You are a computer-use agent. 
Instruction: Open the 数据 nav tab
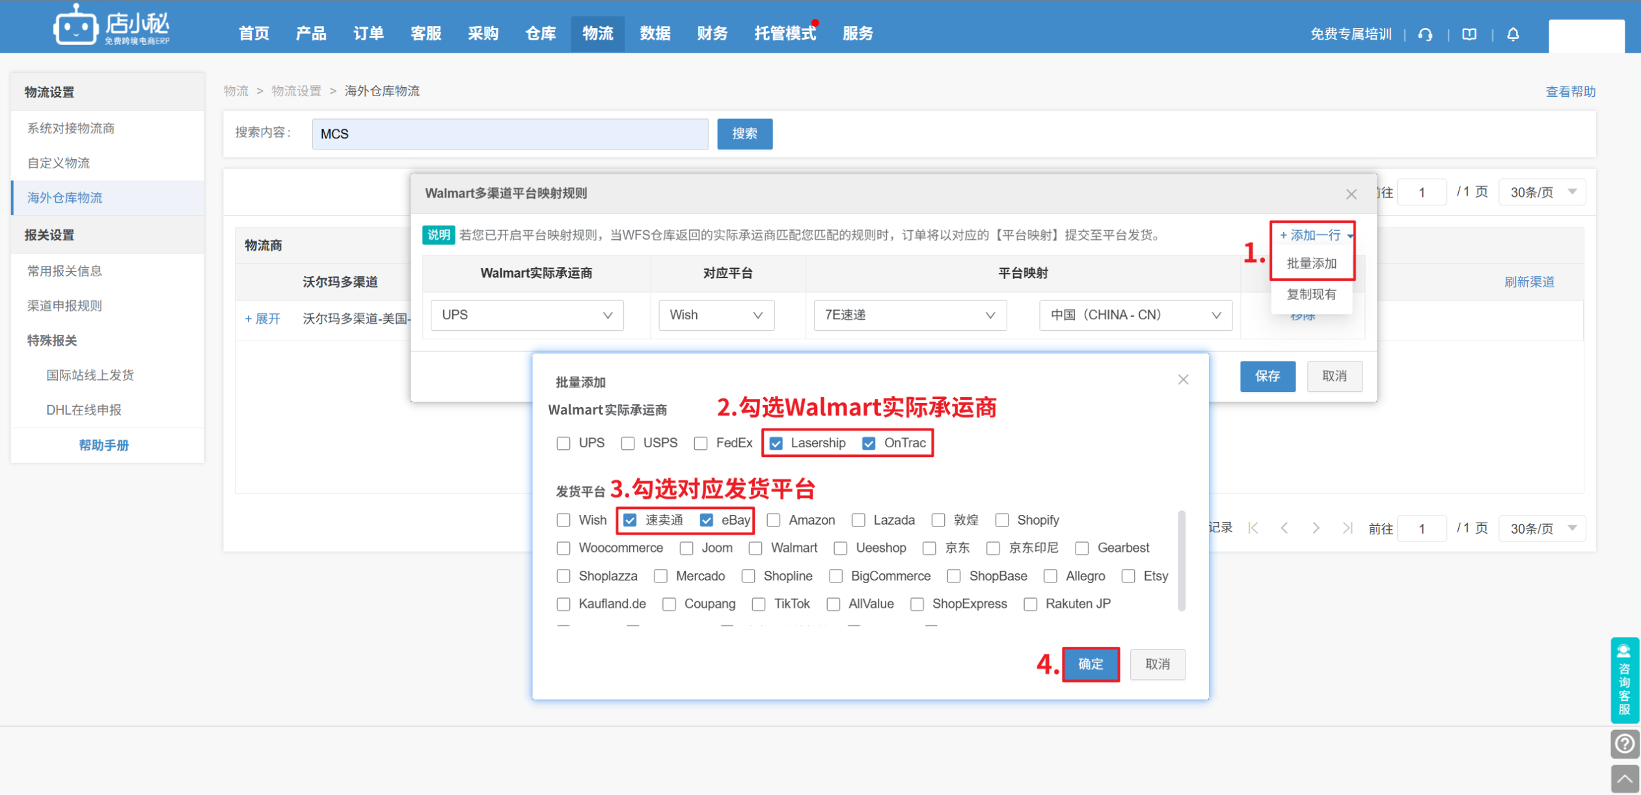[x=655, y=34]
